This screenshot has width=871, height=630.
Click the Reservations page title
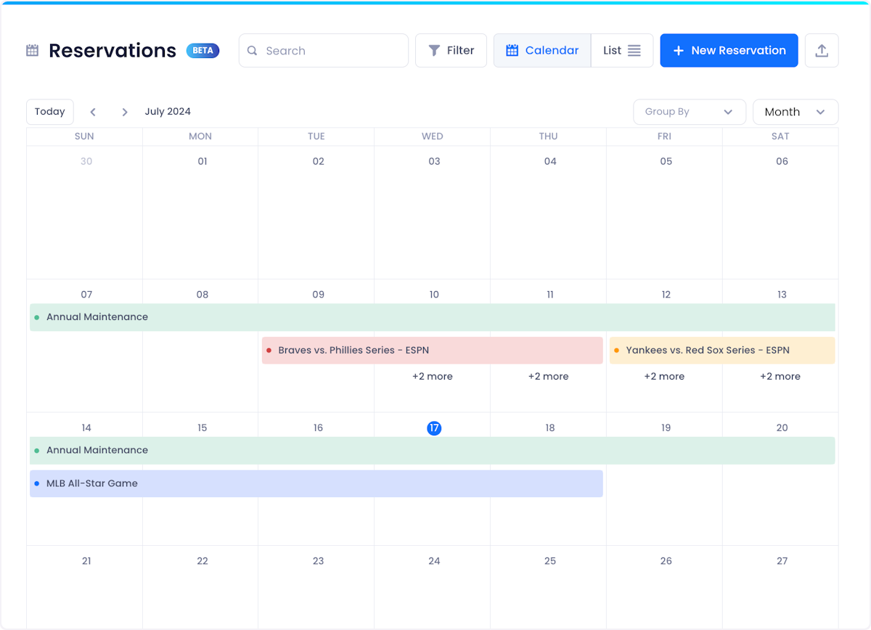(113, 51)
